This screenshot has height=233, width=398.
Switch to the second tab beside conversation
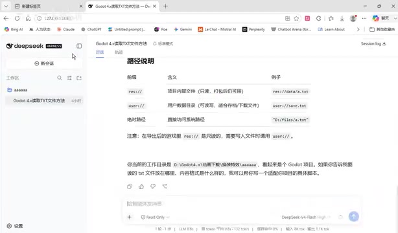(x=119, y=52)
